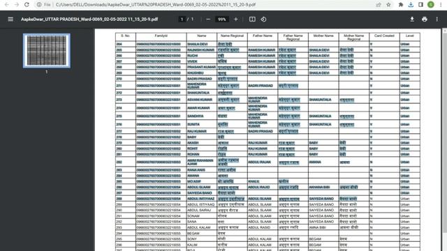Click the 'Mother Name Regional' column header

coord(354,37)
